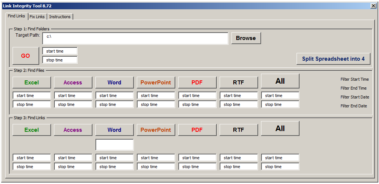Click Split Spreadsheet into 4 button
379x184 pixels.
click(333, 59)
